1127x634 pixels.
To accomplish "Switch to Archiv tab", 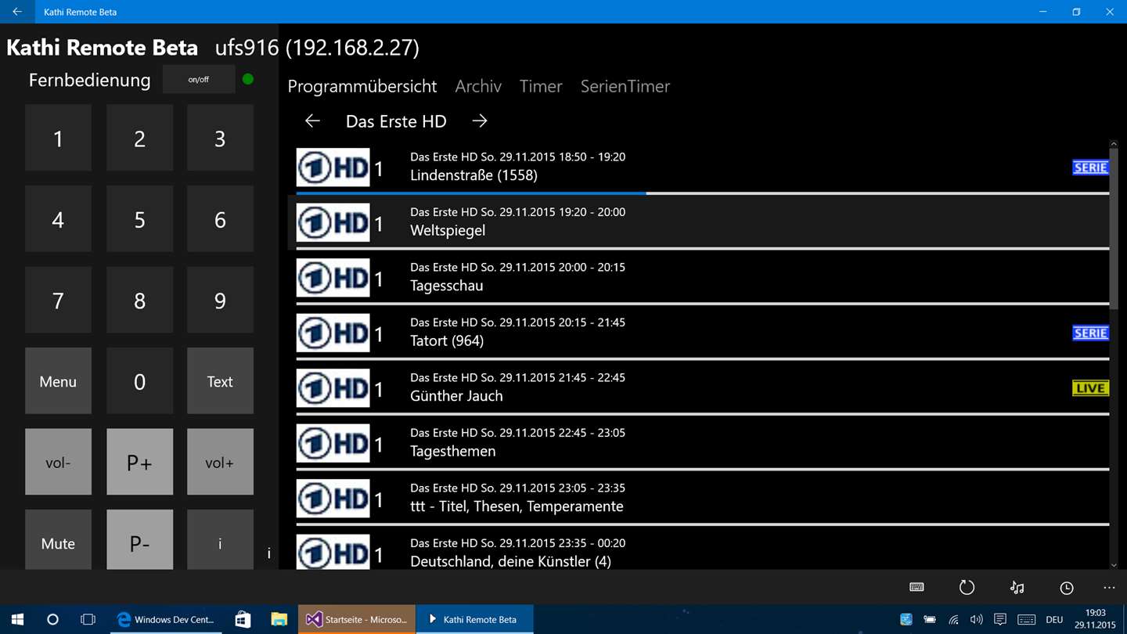I will click(x=478, y=86).
